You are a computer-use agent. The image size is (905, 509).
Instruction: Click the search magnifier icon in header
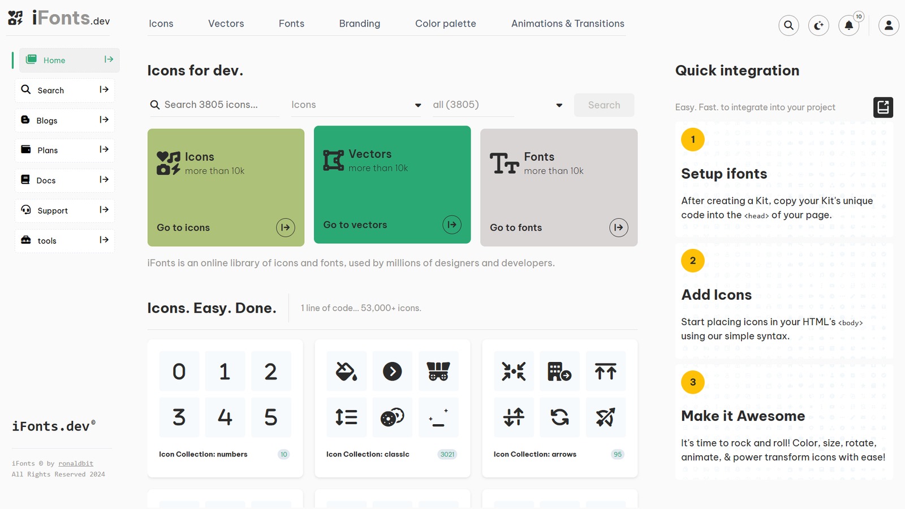tap(788, 25)
